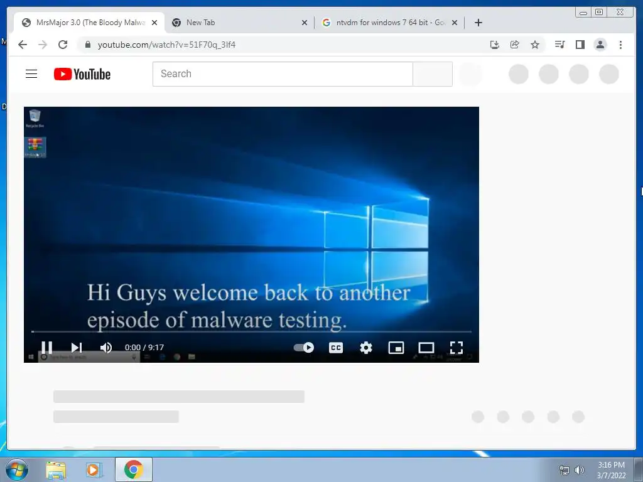Viewport: 643px width, 482px height.
Task: Go to the YouTube home logo
Action: point(82,74)
